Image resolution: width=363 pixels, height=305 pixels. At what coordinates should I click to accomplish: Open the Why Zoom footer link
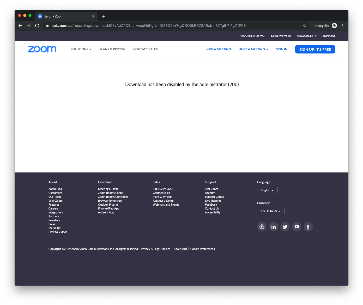click(56, 201)
